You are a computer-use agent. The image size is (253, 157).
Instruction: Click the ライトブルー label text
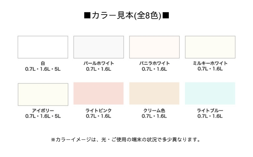210,111
